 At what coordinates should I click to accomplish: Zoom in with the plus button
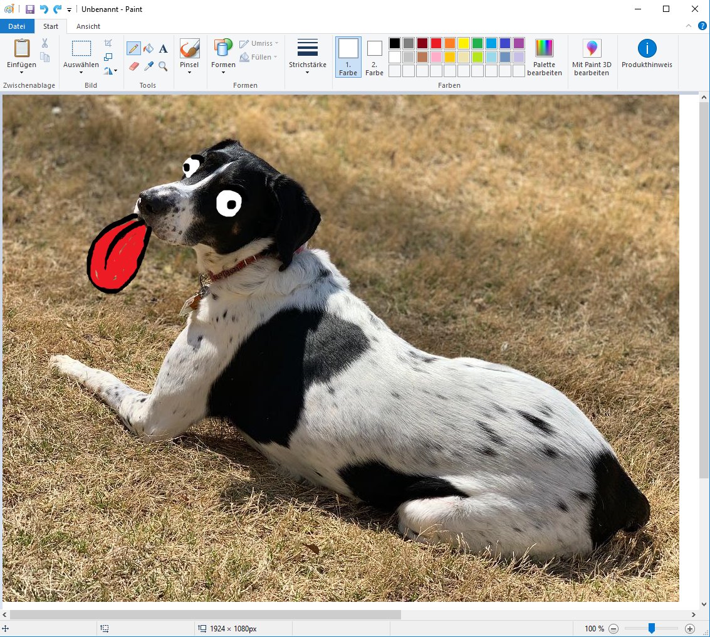(689, 628)
